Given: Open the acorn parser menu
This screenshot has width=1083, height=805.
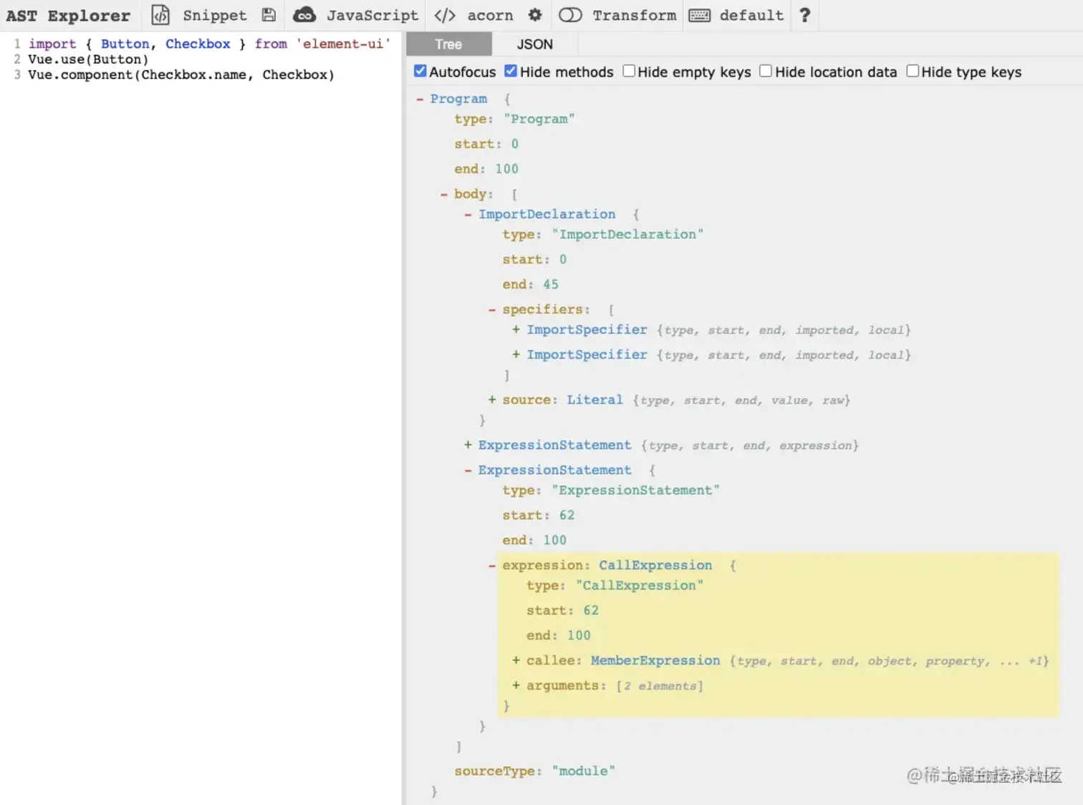Looking at the screenshot, I should [x=490, y=15].
